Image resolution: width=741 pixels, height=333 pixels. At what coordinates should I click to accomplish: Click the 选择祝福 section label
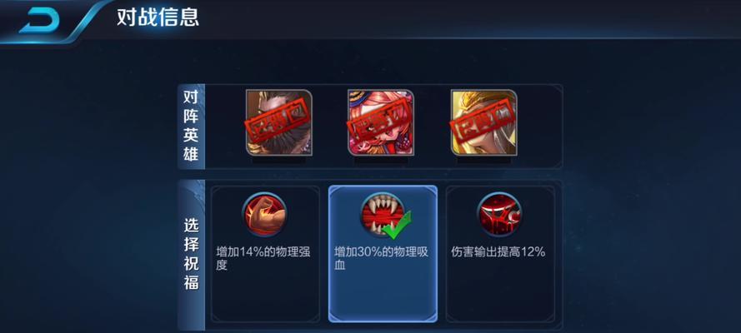tap(191, 255)
